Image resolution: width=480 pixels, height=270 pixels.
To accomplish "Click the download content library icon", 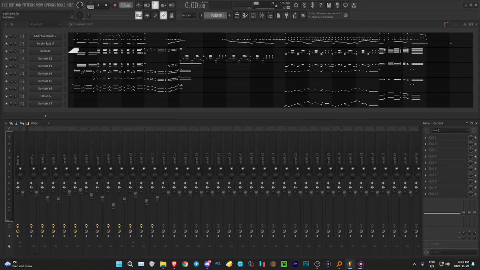I will click(x=354, y=5).
